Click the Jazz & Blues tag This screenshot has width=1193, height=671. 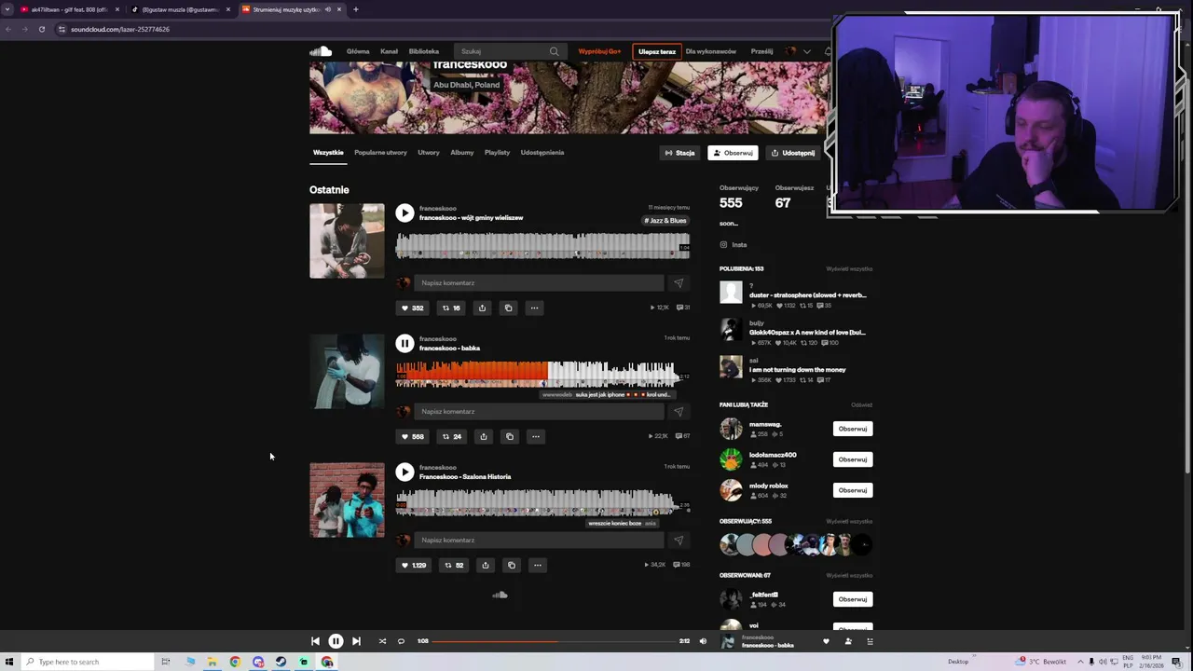point(665,221)
